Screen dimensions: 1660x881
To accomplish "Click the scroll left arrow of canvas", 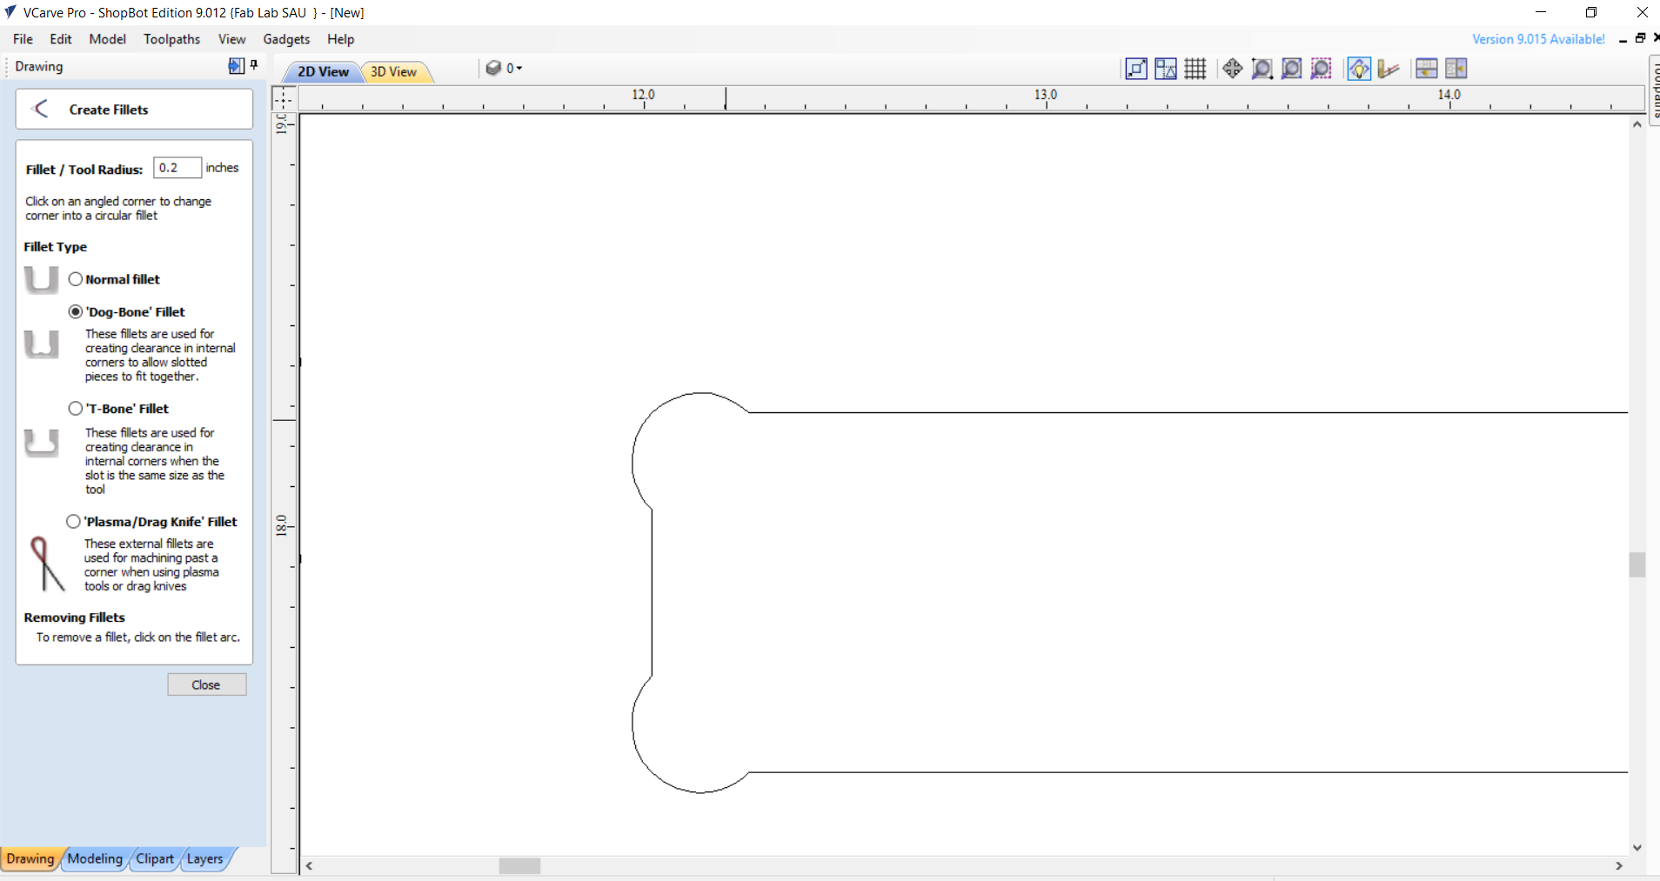I will point(309,866).
